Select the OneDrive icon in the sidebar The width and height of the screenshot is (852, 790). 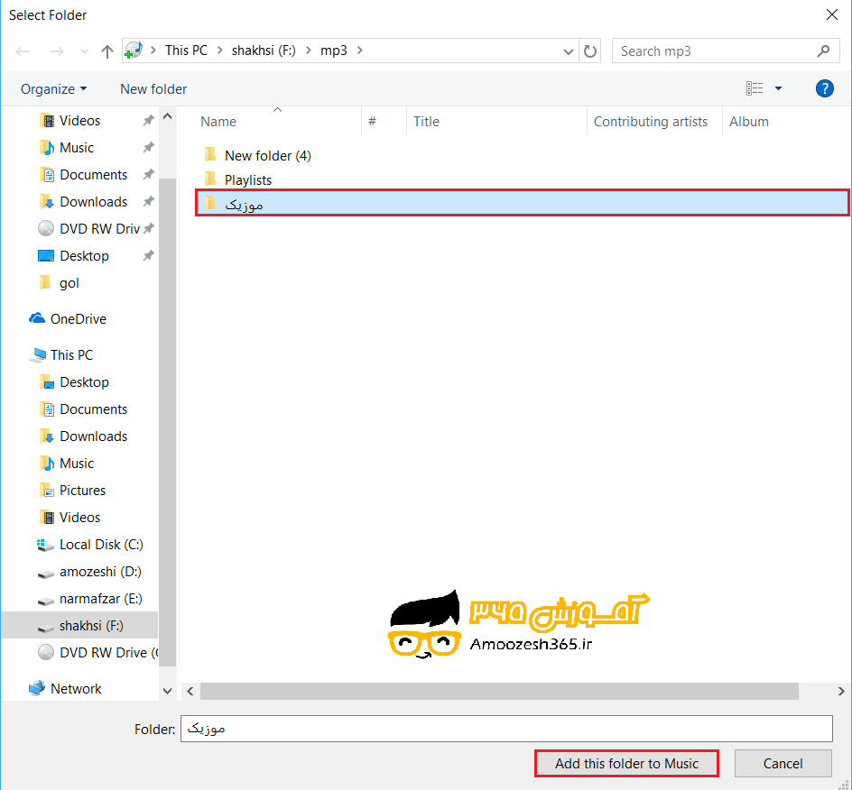point(38,318)
